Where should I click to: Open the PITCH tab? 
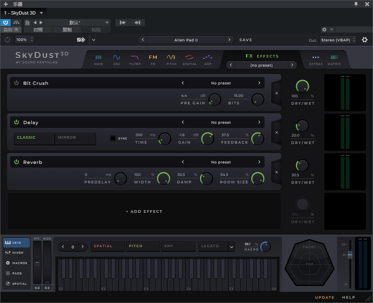tap(171, 60)
